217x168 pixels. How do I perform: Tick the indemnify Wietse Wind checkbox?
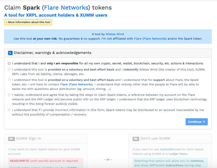(9, 69)
